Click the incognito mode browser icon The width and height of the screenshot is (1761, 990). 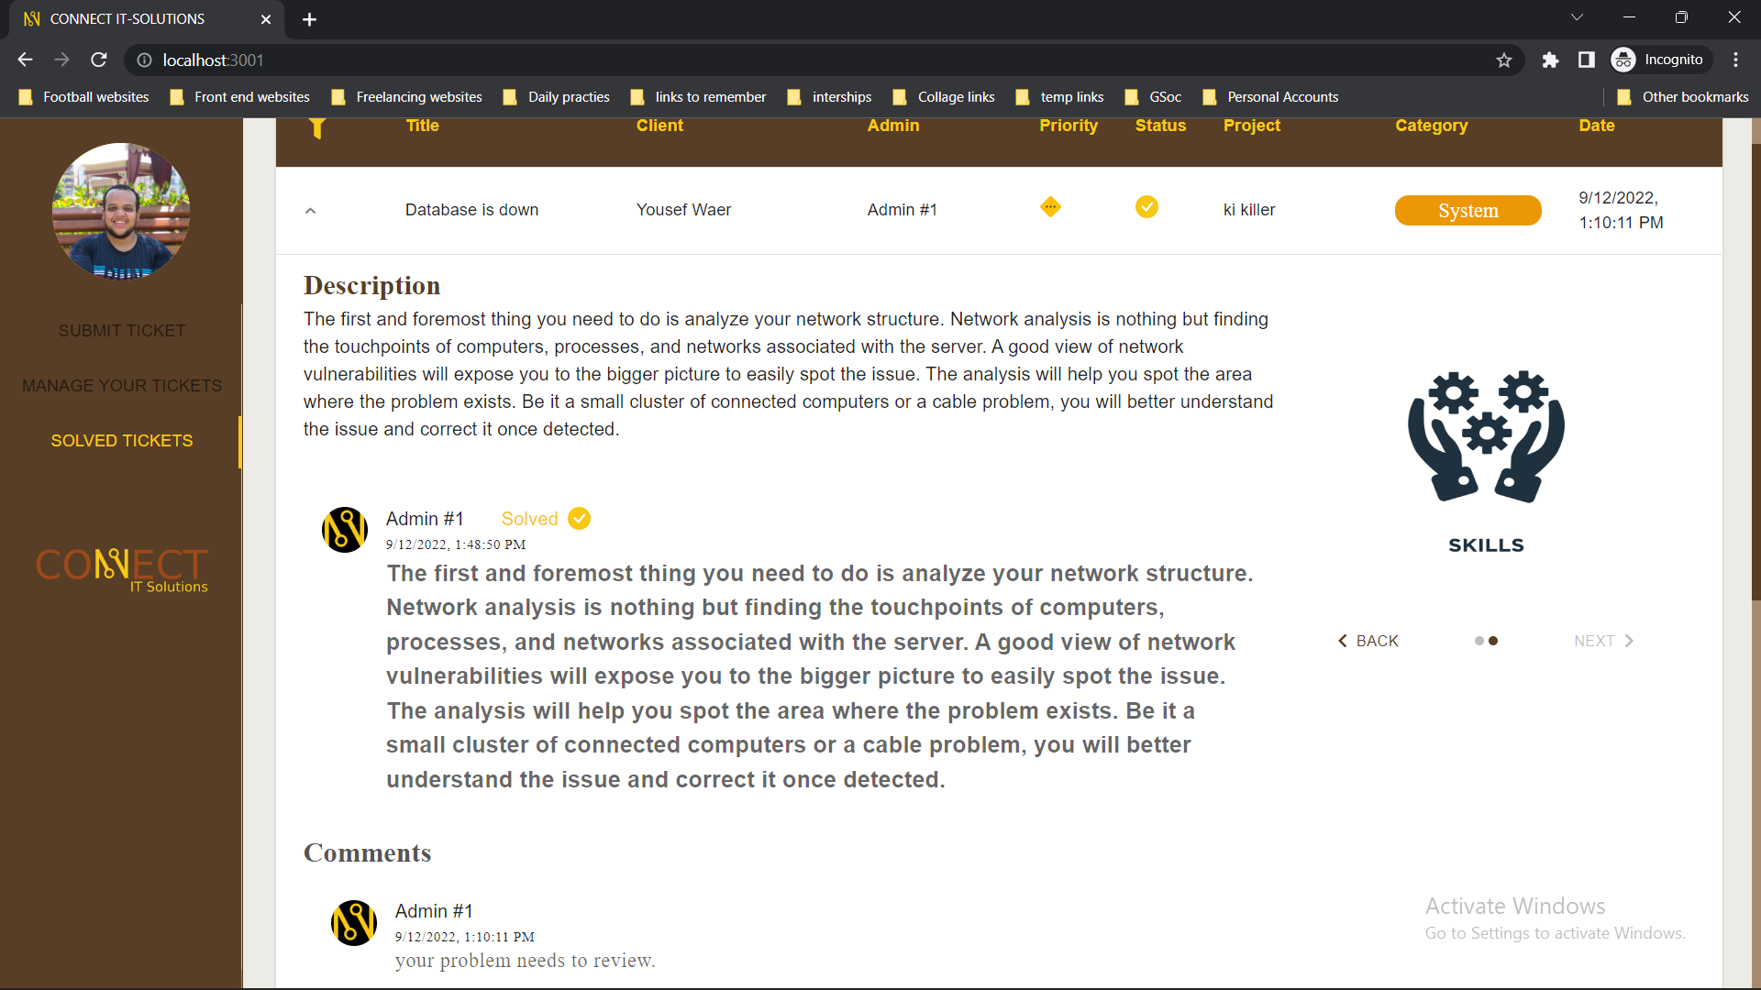coord(1625,60)
